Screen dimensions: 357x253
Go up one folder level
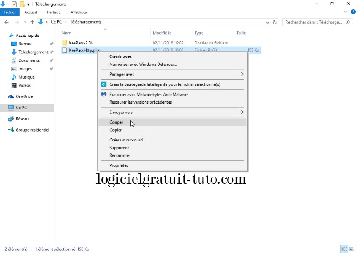(32, 22)
